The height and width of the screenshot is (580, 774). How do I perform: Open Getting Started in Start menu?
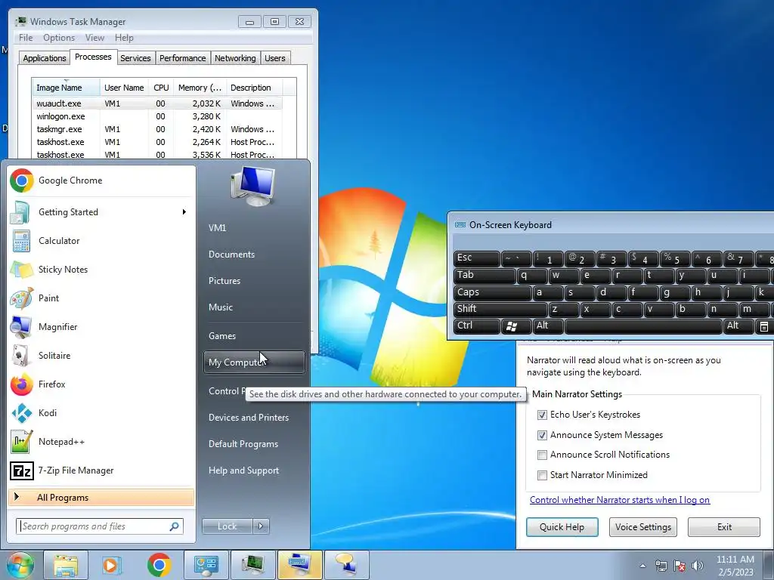click(101, 212)
